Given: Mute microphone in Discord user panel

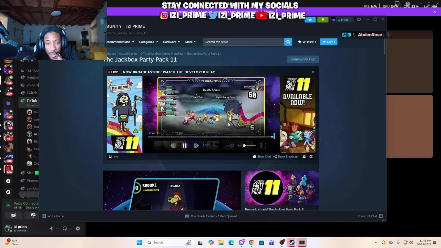Looking at the screenshot, I should coord(51,229).
